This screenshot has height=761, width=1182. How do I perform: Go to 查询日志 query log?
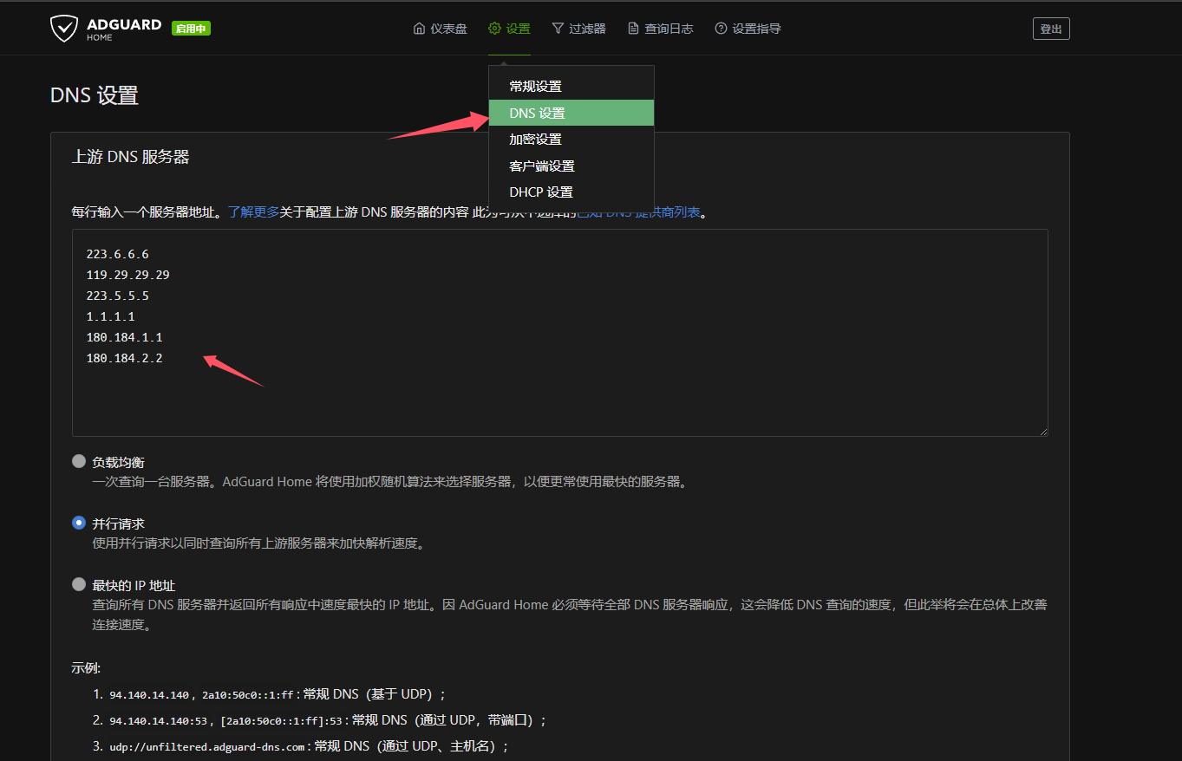661,29
